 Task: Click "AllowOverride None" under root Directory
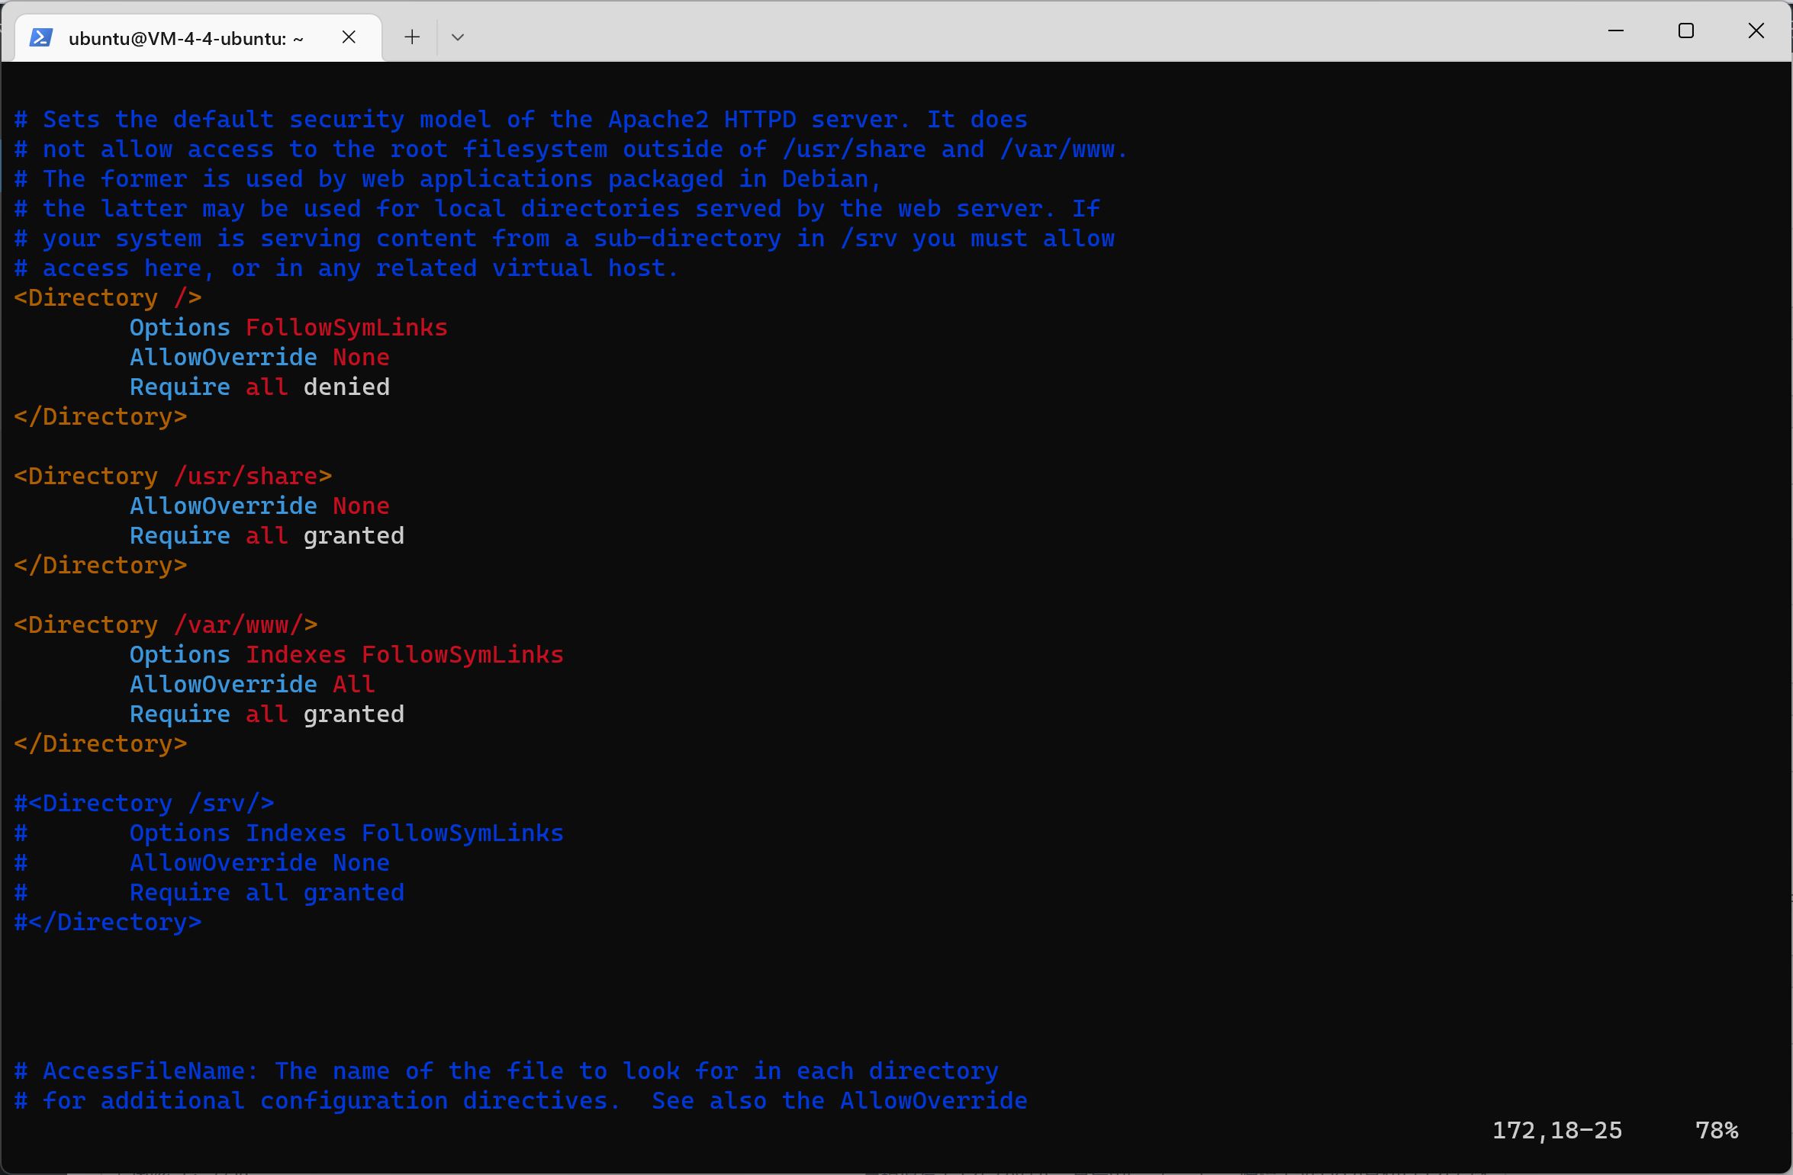pos(259,357)
